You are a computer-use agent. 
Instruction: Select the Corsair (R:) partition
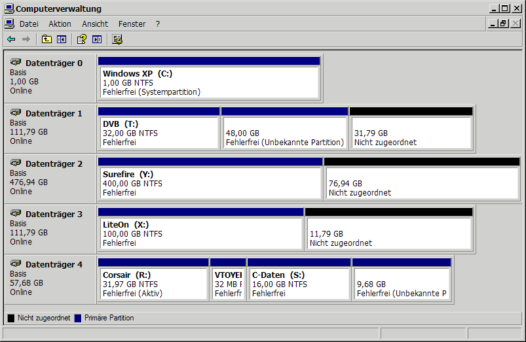coord(153,280)
